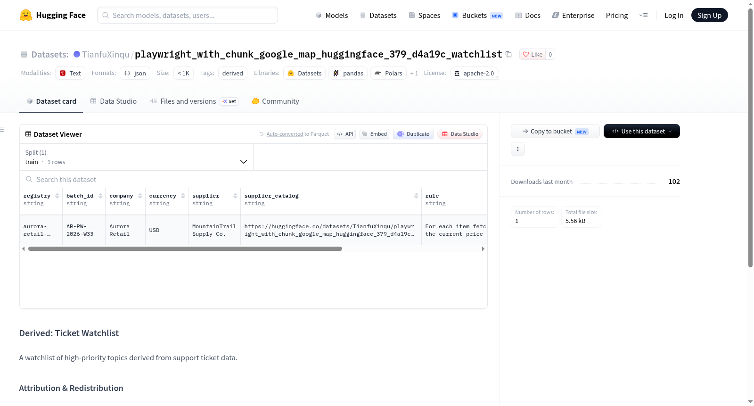Sort the company column
Image resolution: width=754 pixels, height=406 pixels.
pos(140,196)
